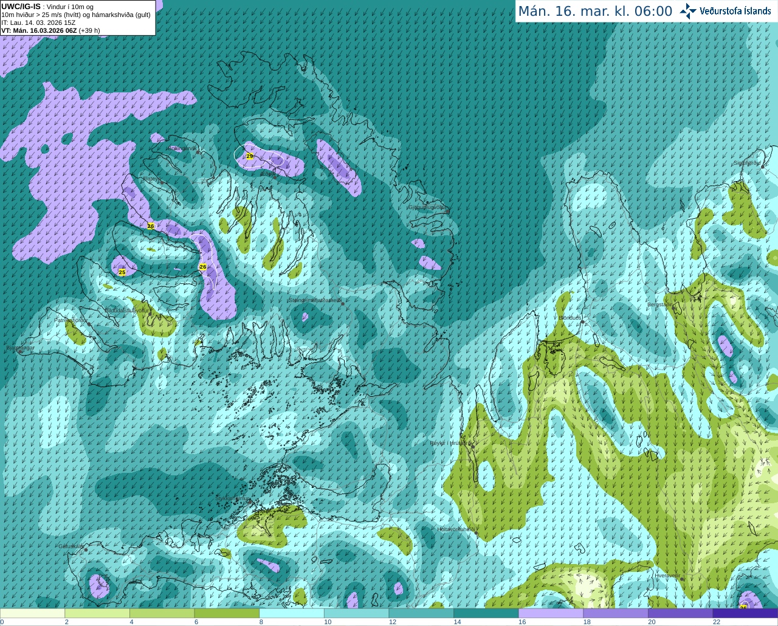Viewport: 778px width, 626px height.
Task: Click the 18–20 m/s purple legend swatch
Action: tap(616, 613)
